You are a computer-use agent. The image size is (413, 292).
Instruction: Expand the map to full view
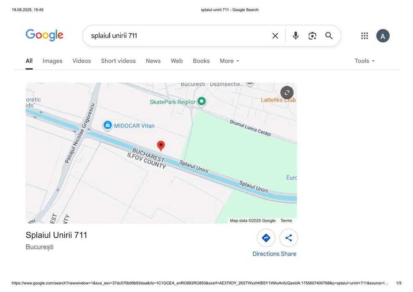click(287, 92)
